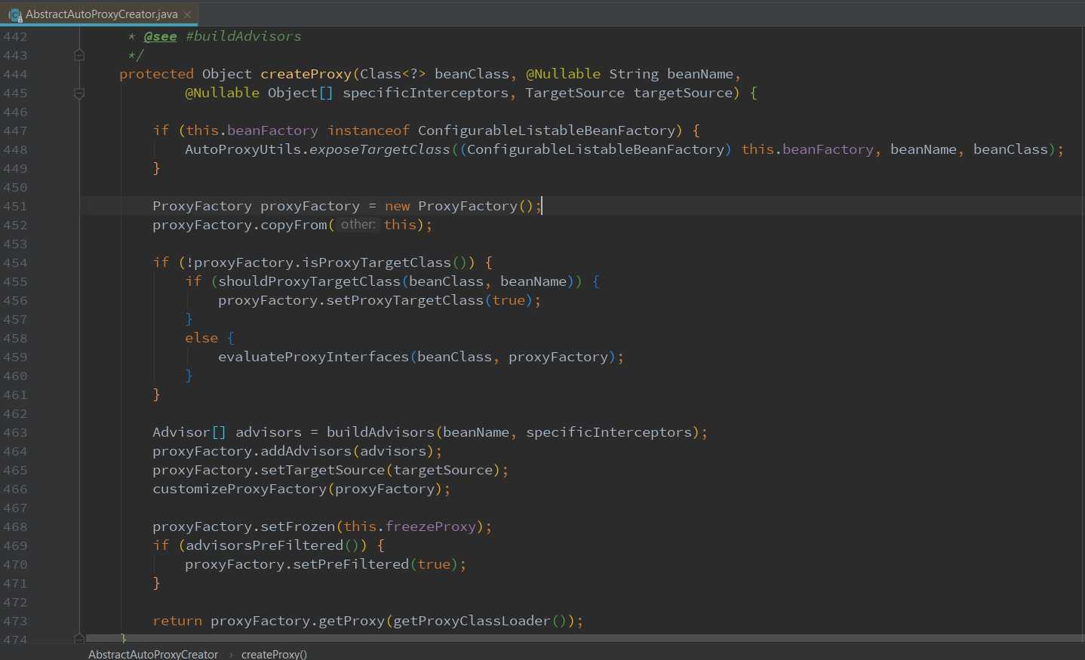Click line number 463 in the gutter
The image size is (1085, 660).
15,432
